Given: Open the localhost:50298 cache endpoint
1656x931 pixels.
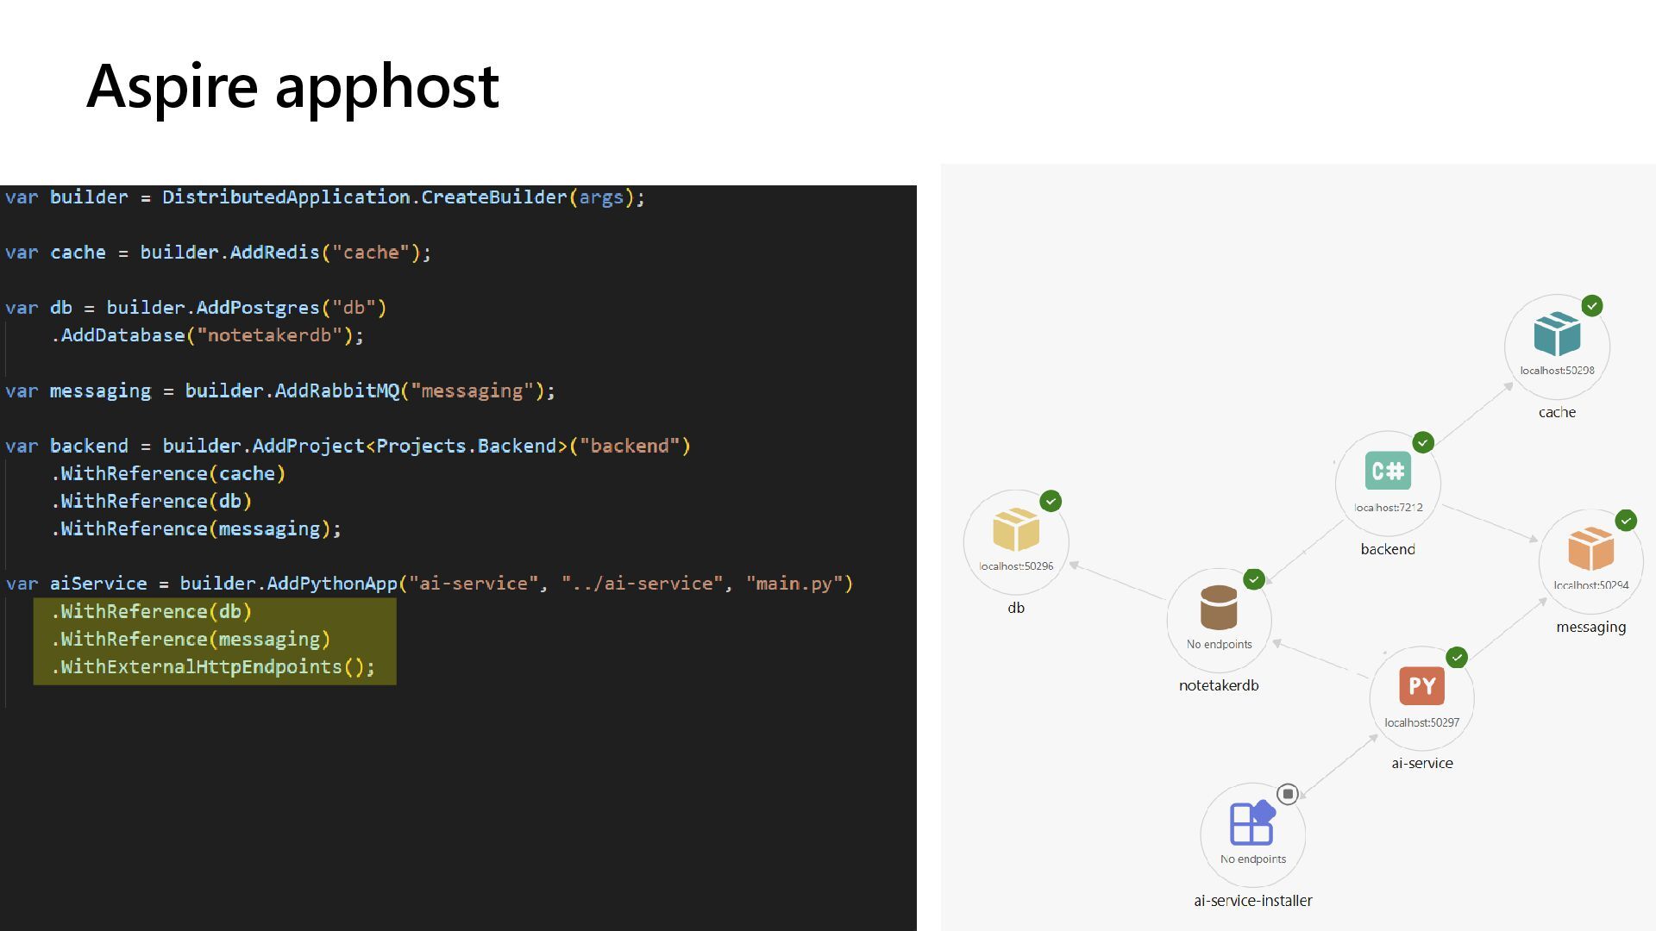Looking at the screenshot, I should (x=1557, y=371).
